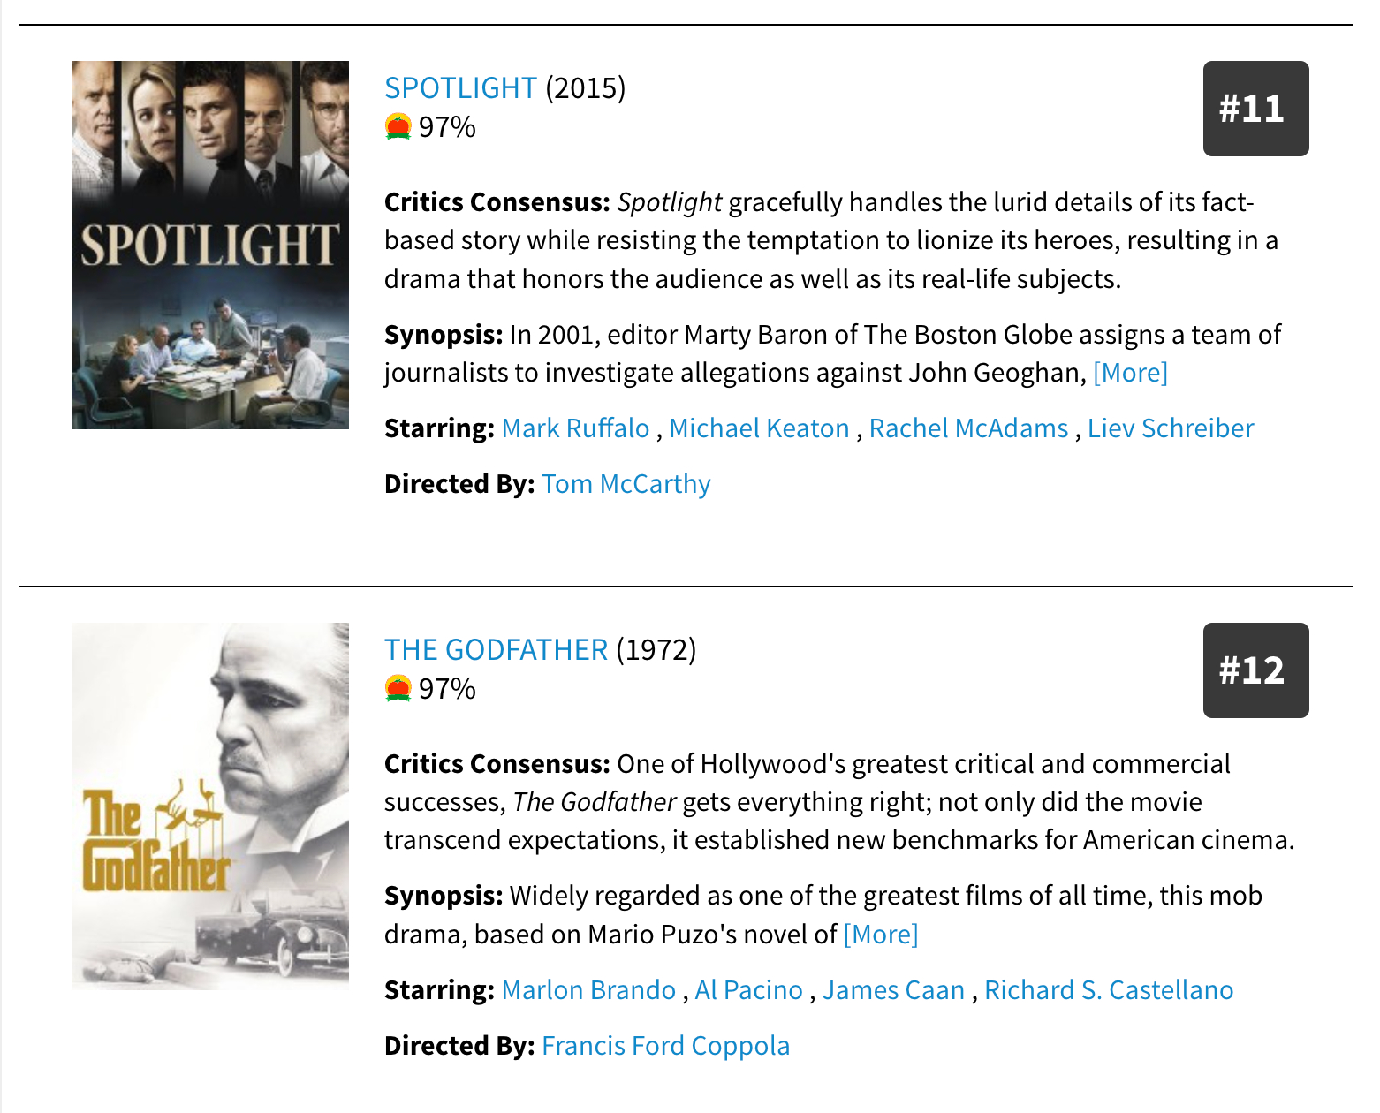View director Tom McCarthy's page
Viewport: 1380px width, 1113px height.
tap(626, 484)
